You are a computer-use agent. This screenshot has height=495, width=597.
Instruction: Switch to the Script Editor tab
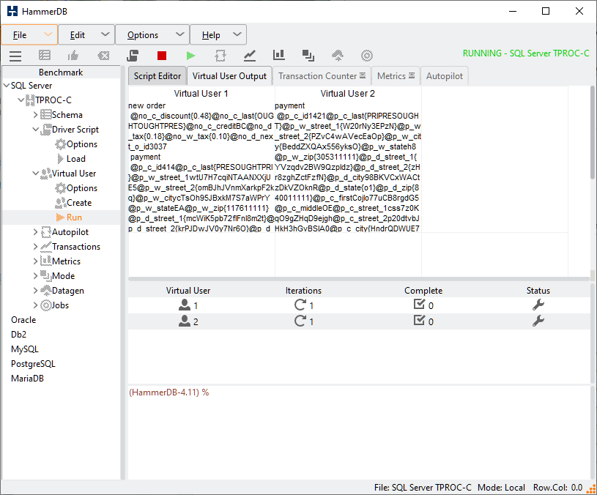pos(157,76)
